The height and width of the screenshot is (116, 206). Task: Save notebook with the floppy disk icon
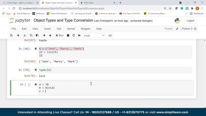pyautogui.click(x=12, y=35)
